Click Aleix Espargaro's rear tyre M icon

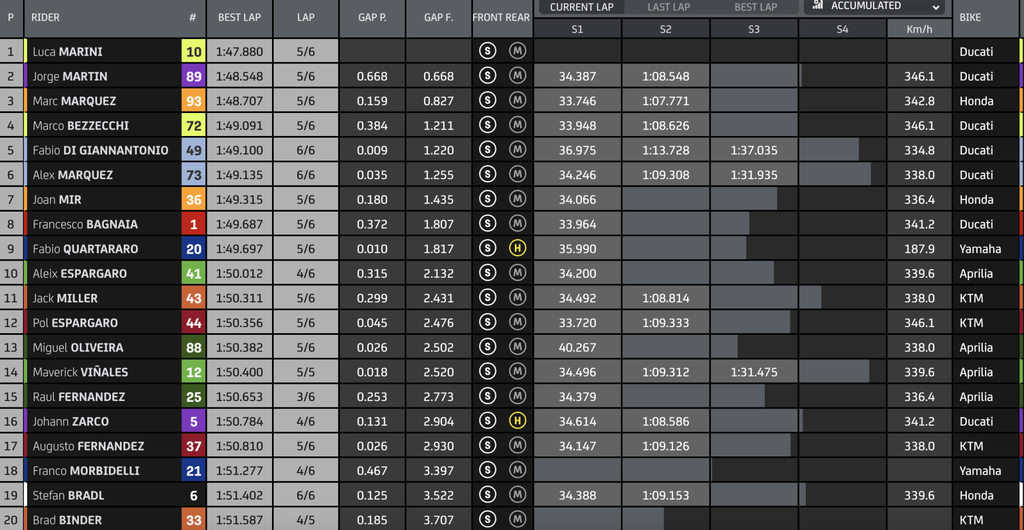click(517, 273)
